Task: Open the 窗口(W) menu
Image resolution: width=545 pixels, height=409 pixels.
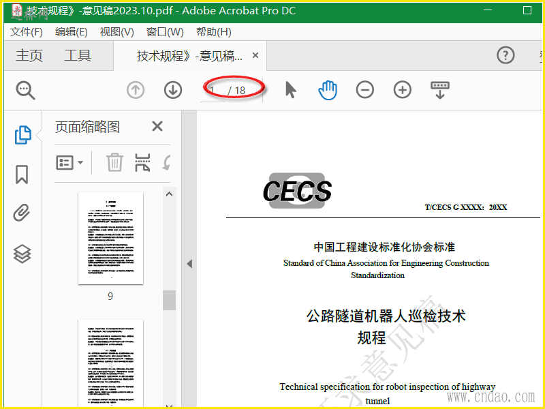Action: click(165, 32)
